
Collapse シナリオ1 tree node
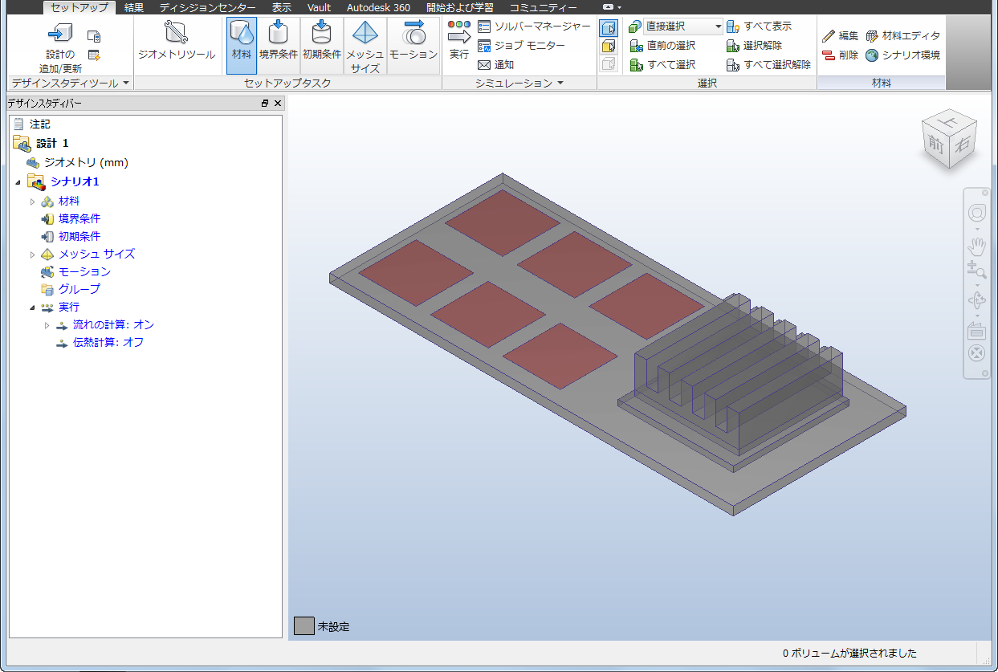coord(18,182)
